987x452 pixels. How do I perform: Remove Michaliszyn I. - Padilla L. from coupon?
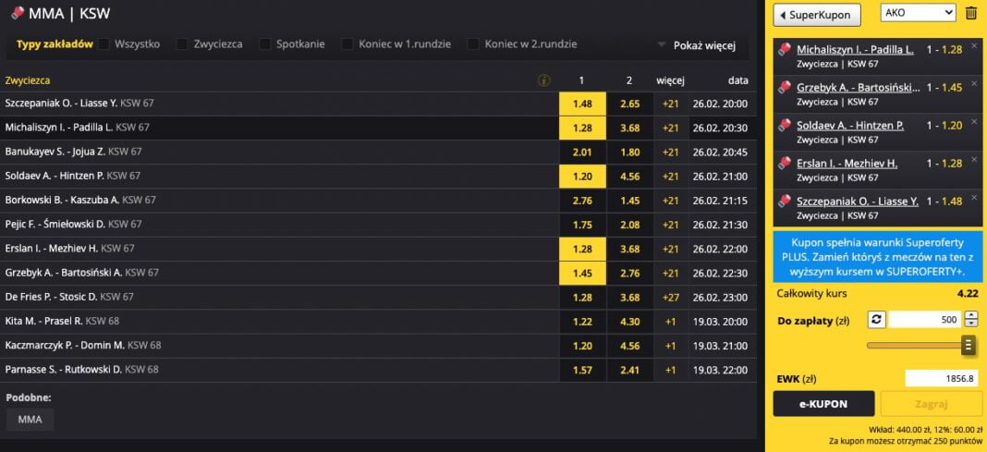click(x=974, y=45)
